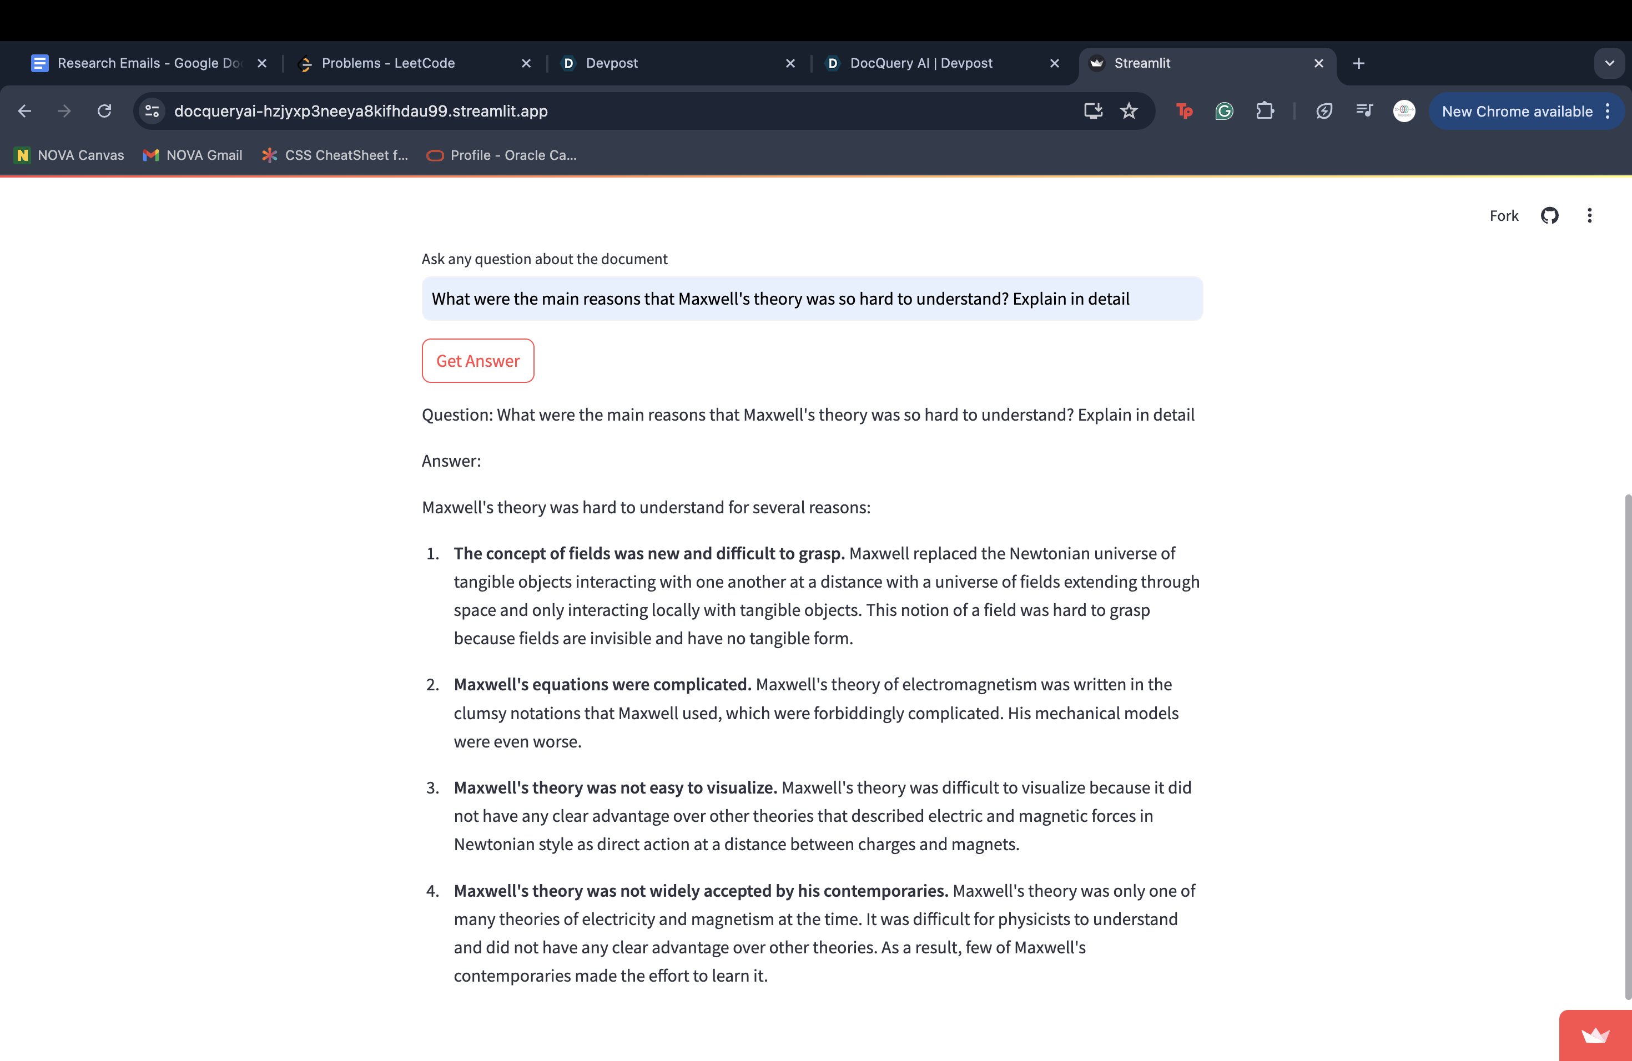Click the install app icon in address bar

(1093, 111)
